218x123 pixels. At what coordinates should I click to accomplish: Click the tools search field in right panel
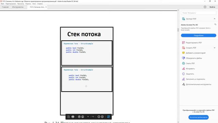[x=199, y=13]
